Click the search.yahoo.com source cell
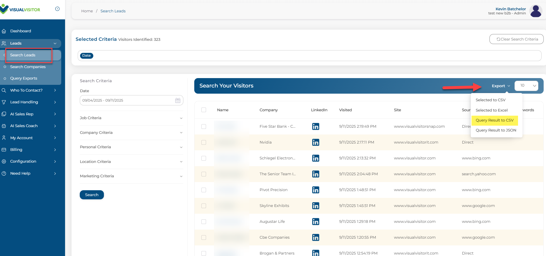This screenshot has height=256, width=546. pyautogui.click(x=479, y=174)
